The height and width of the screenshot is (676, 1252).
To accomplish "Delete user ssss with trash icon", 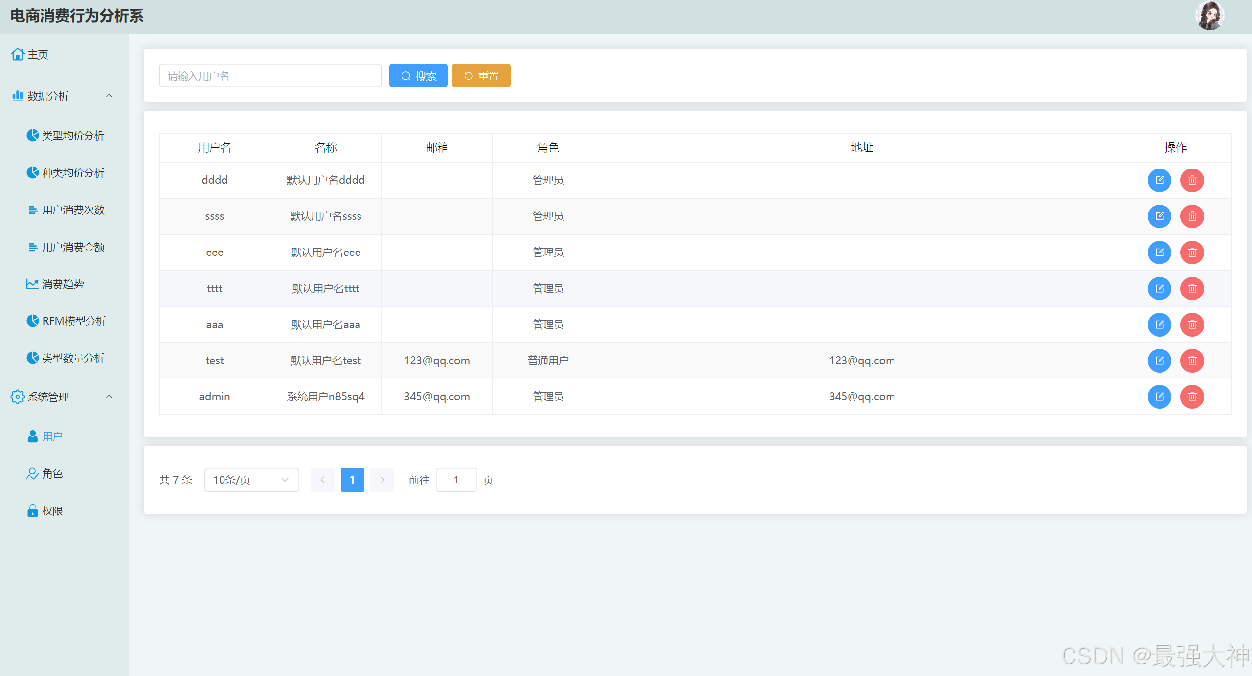I will [1192, 216].
